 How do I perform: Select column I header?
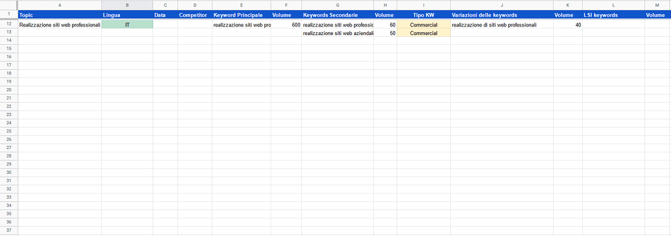pyautogui.click(x=423, y=4)
